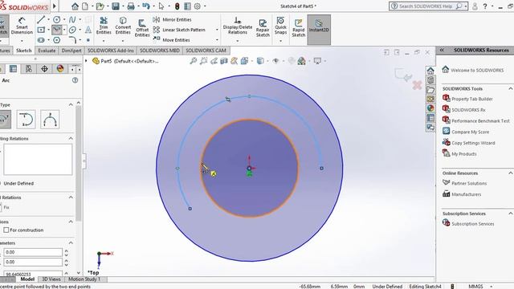Open the Linear Sketch Pattern dropdown arrow

(x=217, y=30)
